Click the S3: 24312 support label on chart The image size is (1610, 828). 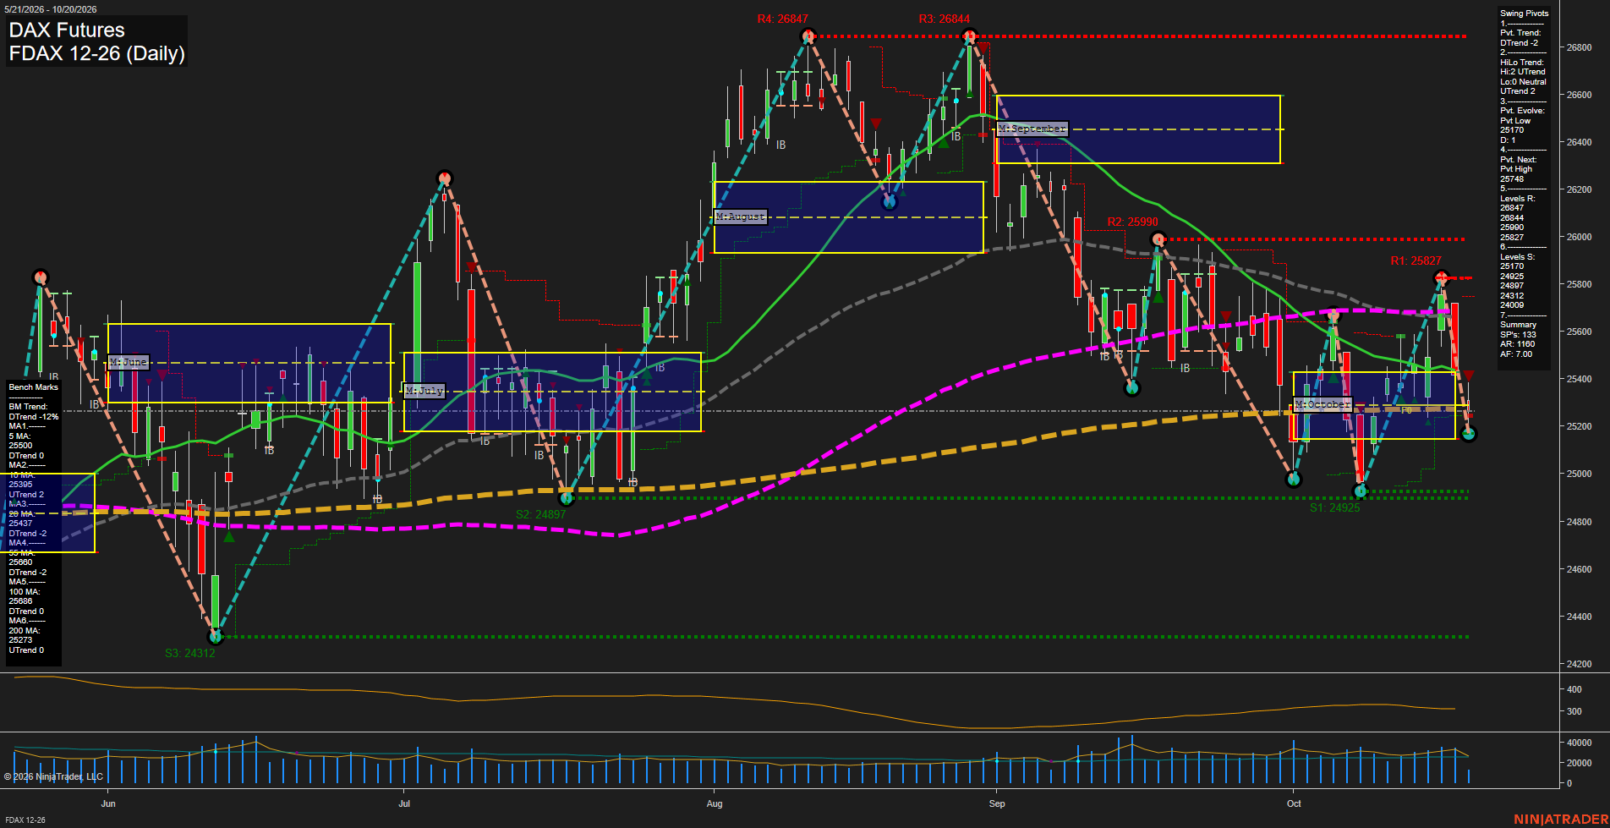click(190, 653)
